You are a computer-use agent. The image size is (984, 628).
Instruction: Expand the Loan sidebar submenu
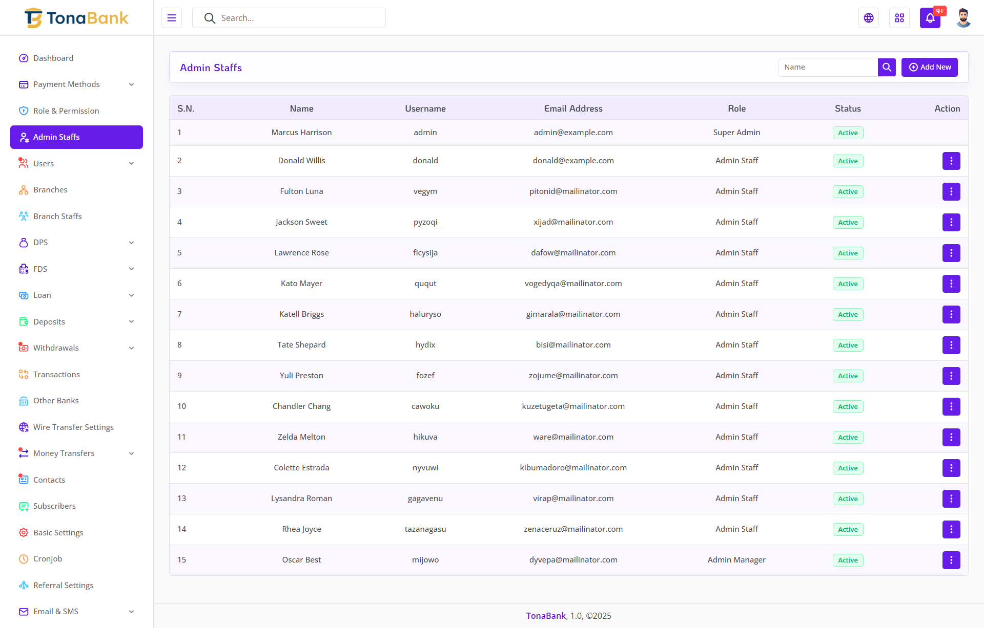[131, 295]
